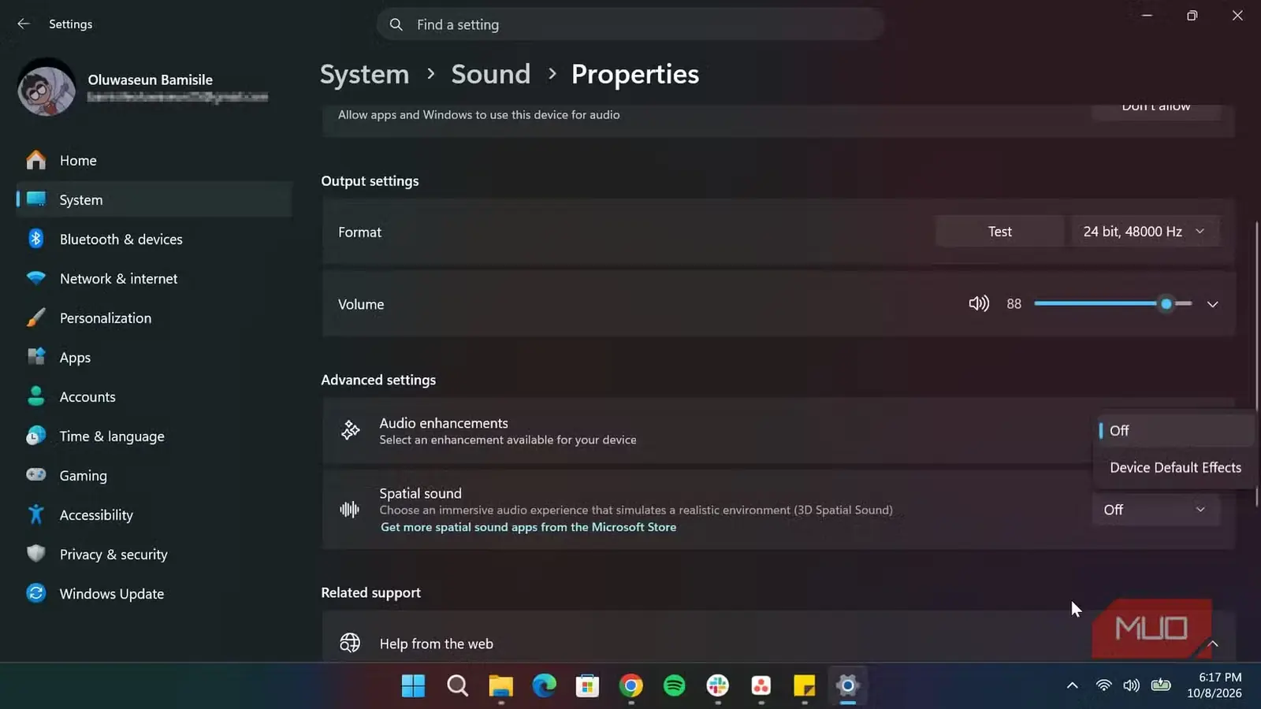Open the Windows Start menu
Image resolution: width=1261 pixels, height=709 pixels.
tap(413, 685)
